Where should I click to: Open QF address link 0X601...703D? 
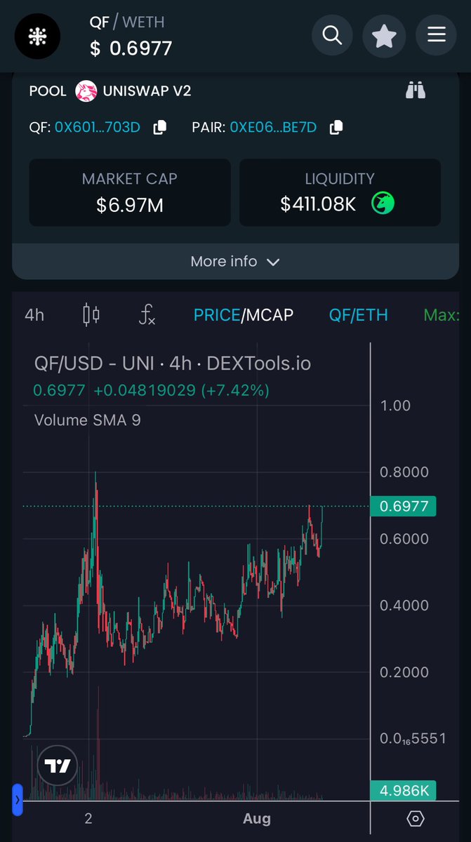pyautogui.click(x=98, y=128)
